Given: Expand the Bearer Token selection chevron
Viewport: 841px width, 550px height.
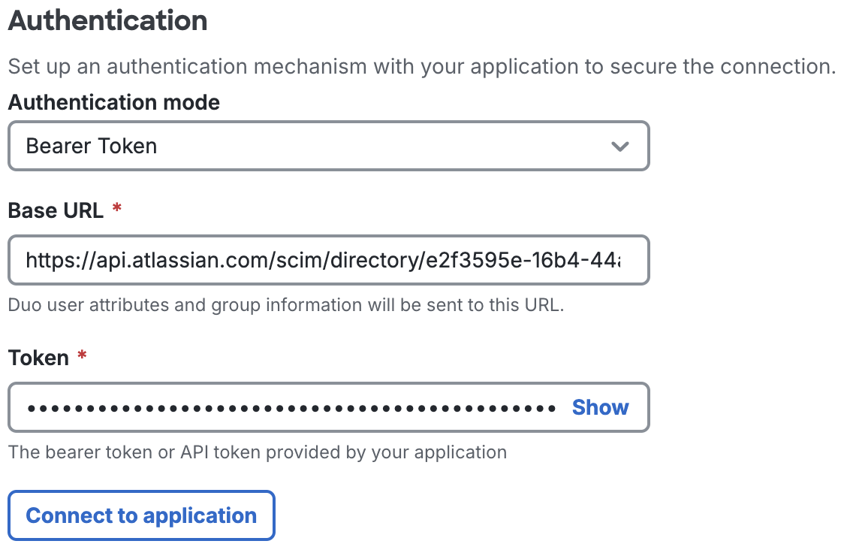Looking at the screenshot, I should pos(620,146).
